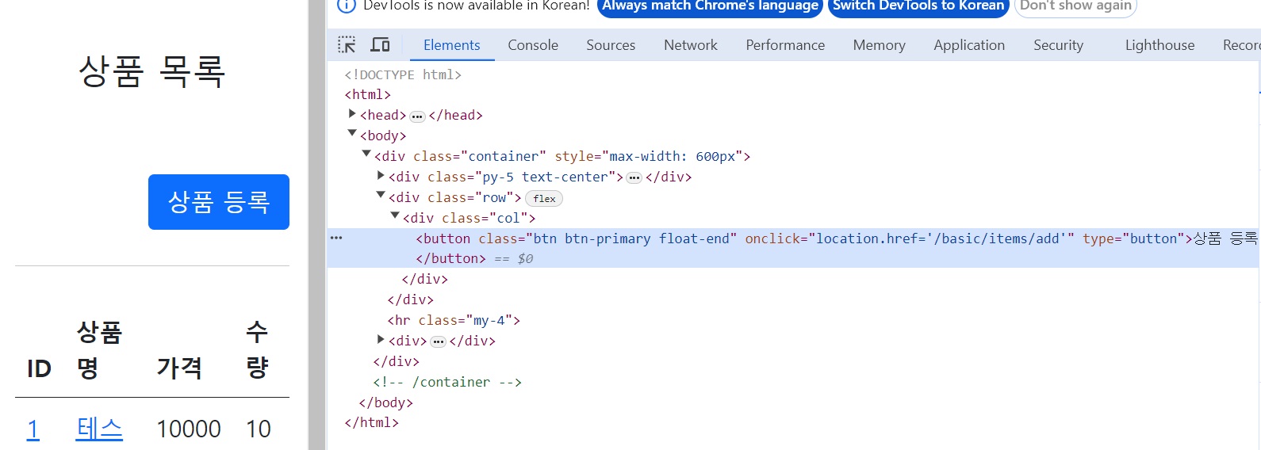1261x450 pixels.
Task: Select the /container comment node
Action: [x=447, y=382]
